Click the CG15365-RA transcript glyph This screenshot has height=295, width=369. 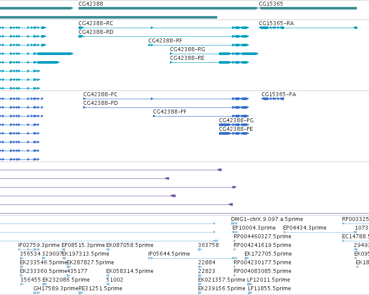308,28
